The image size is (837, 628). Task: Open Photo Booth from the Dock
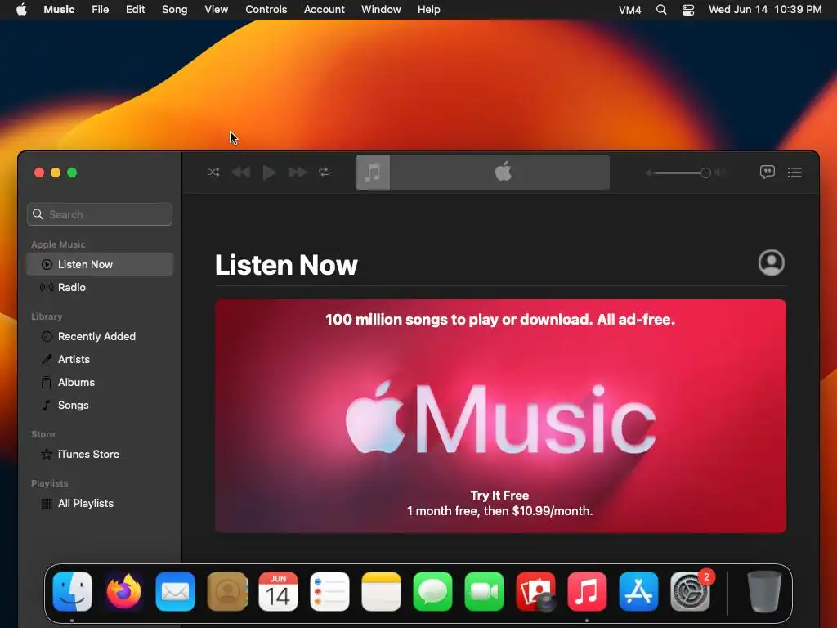click(x=535, y=592)
